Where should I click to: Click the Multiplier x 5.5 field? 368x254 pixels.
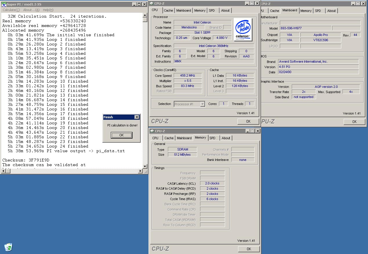[188, 81]
